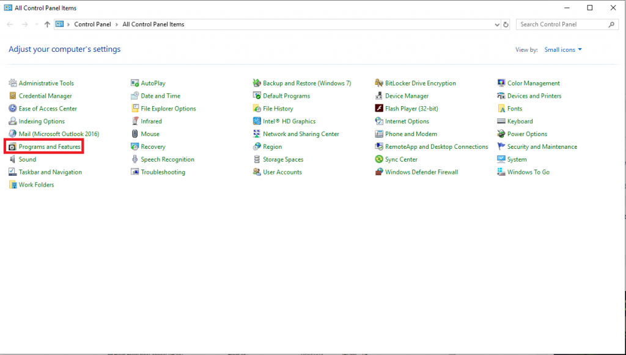This screenshot has height=355, width=626.
Task: Open the User Accounts icon
Action: (257, 173)
